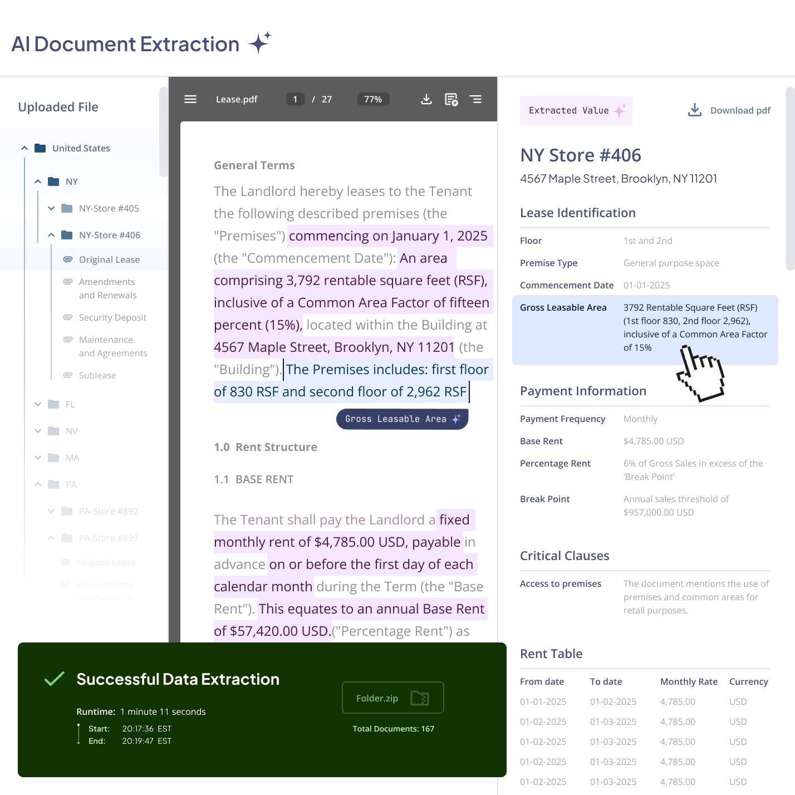Click the Lease.pdf file name in viewer
The width and height of the screenshot is (795, 795).
[237, 99]
